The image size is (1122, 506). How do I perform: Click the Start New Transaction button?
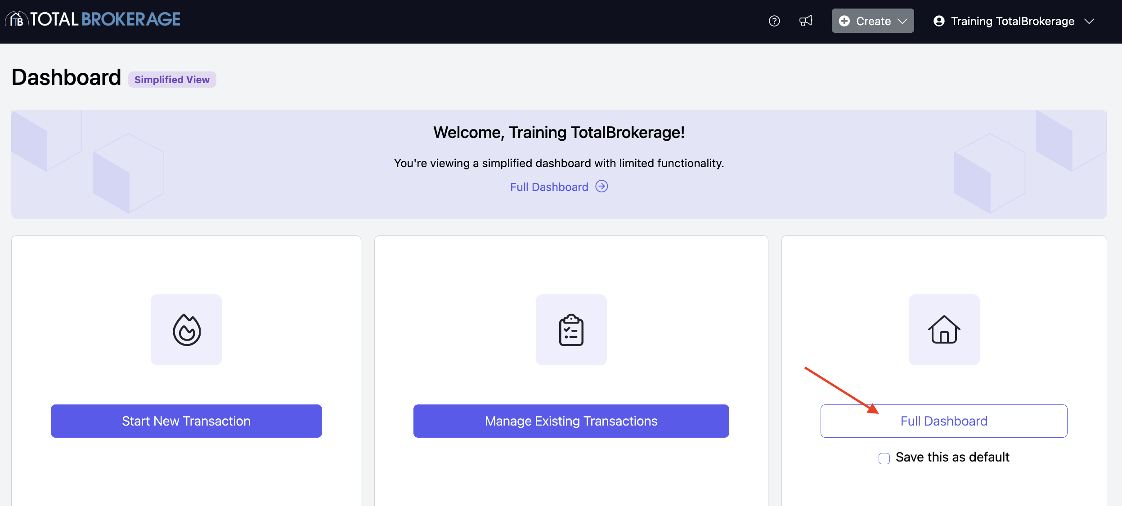click(x=186, y=421)
